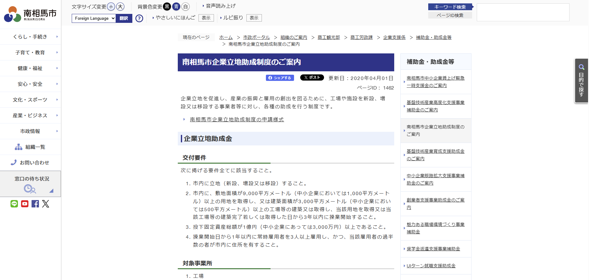Viewport: 589px width, 280px height.
Task: Change background color to black (黒)
Action: pyautogui.click(x=167, y=6)
